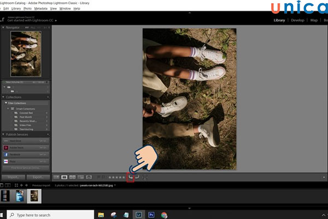Select Video Files smart collection
The height and width of the screenshot is (219, 328).
[x=25, y=125]
